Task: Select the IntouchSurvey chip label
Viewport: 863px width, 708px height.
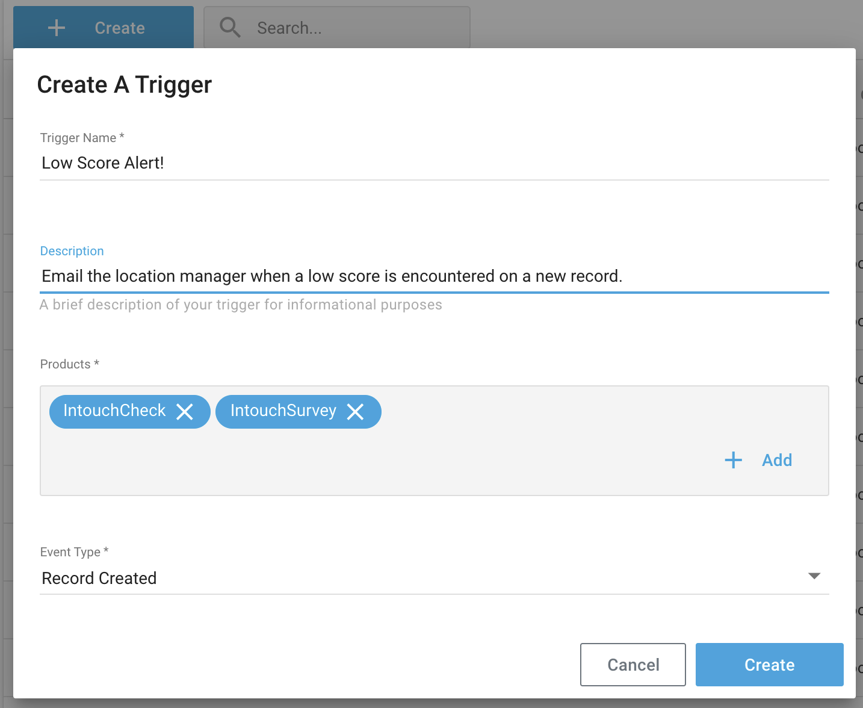Action: pyautogui.click(x=283, y=411)
